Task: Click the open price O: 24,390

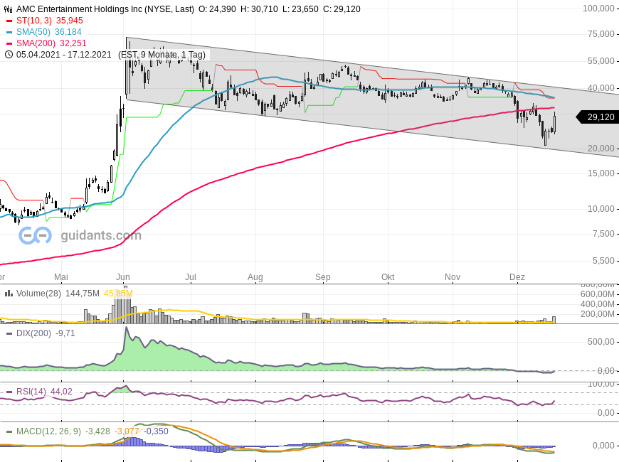Action: click(217, 9)
